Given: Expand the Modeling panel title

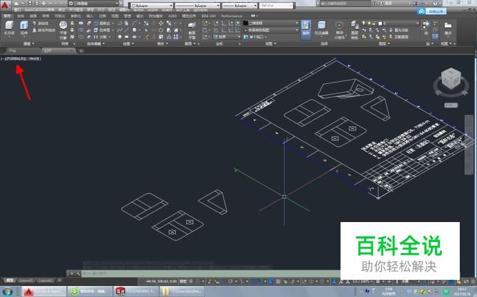Looking at the screenshot, I should click(28, 44).
